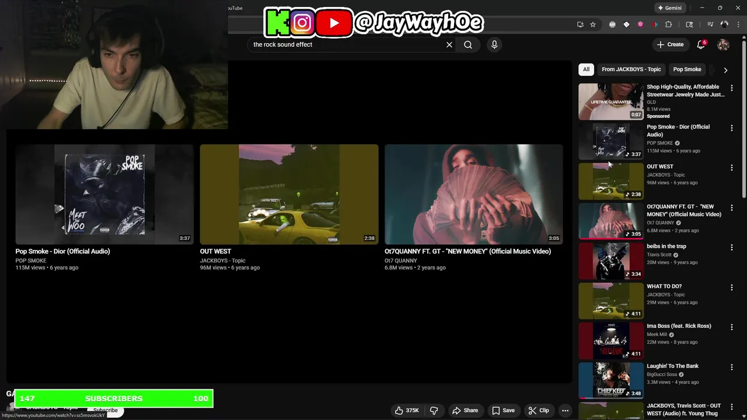Viewport: 747px width, 420px height.
Task: Open Laughin' To The Bank thumbnail
Action: (x=611, y=380)
